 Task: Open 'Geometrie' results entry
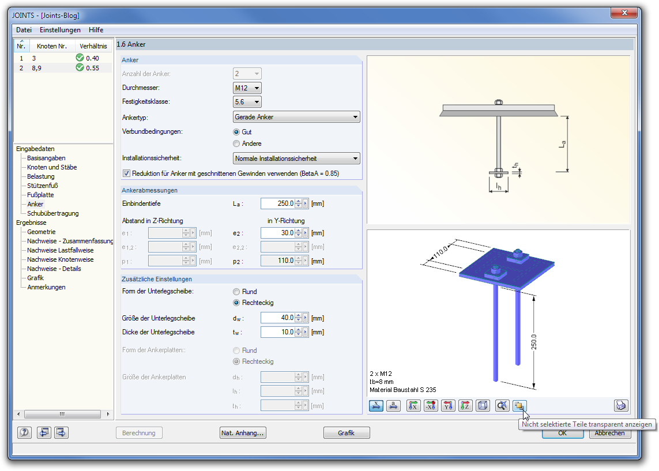point(41,232)
